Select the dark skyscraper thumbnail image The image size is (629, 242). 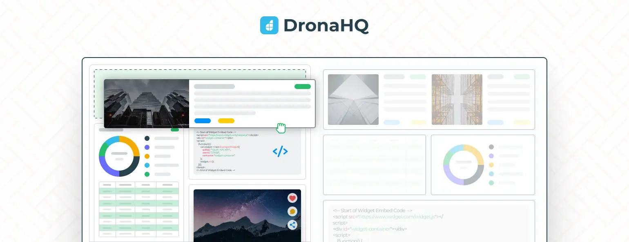(146, 104)
